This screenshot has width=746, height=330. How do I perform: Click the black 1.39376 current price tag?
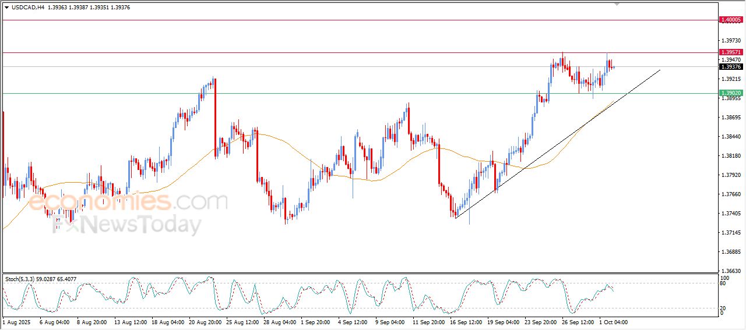tap(731, 66)
